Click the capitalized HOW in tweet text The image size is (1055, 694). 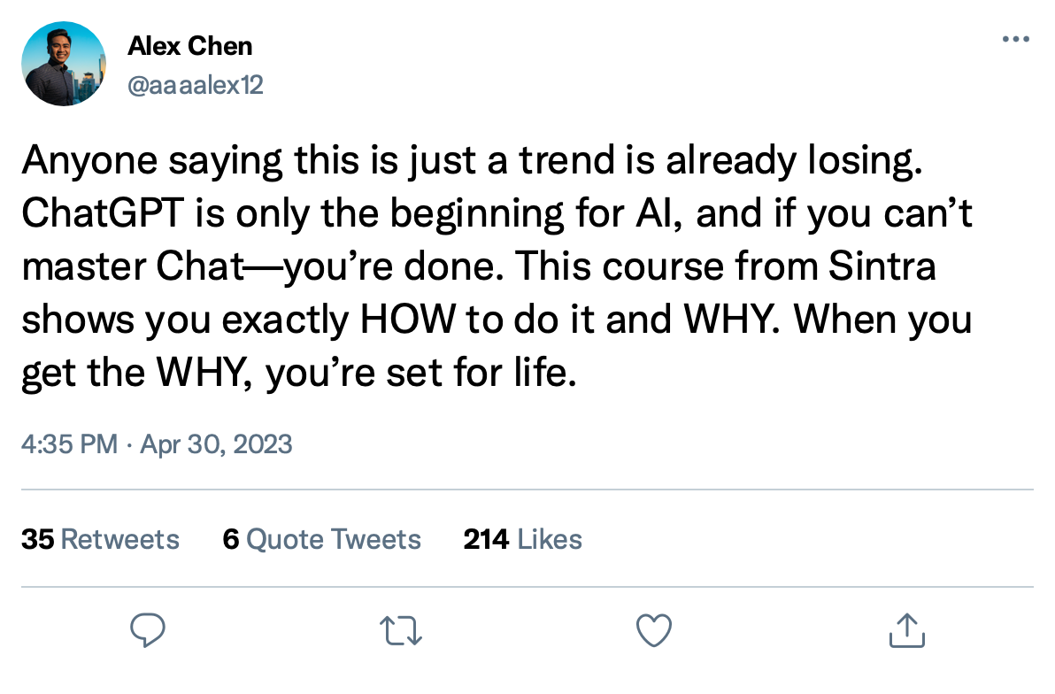(408, 319)
